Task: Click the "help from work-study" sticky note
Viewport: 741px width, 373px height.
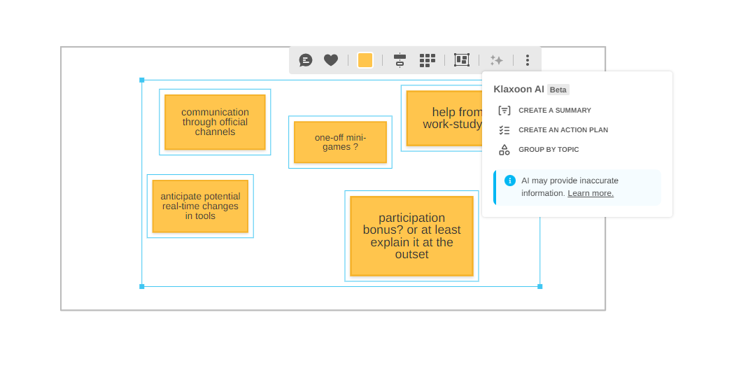Action: tap(444, 118)
